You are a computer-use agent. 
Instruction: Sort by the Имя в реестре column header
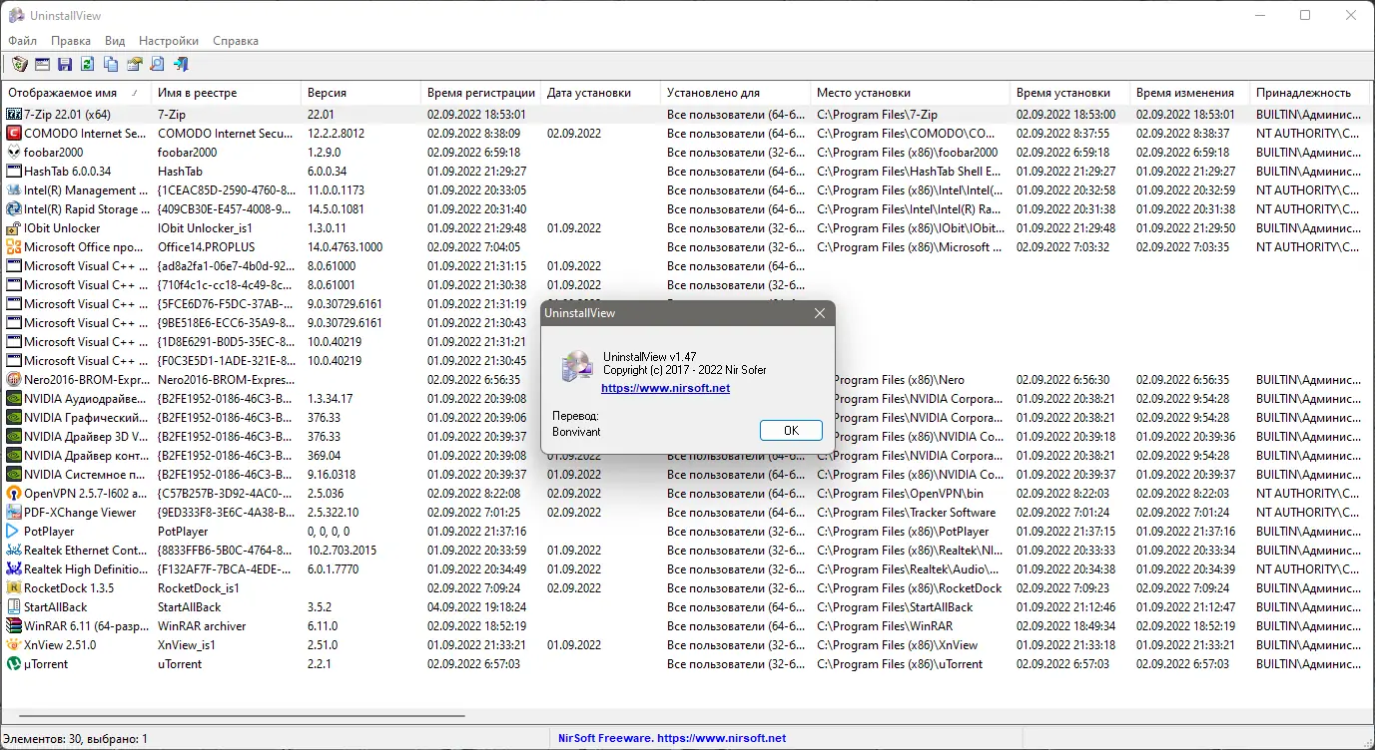click(x=225, y=93)
